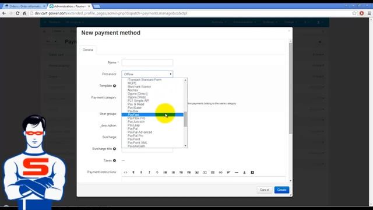Click the outdent icon in editor toolbar
The image size is (373, 210).
181,173
